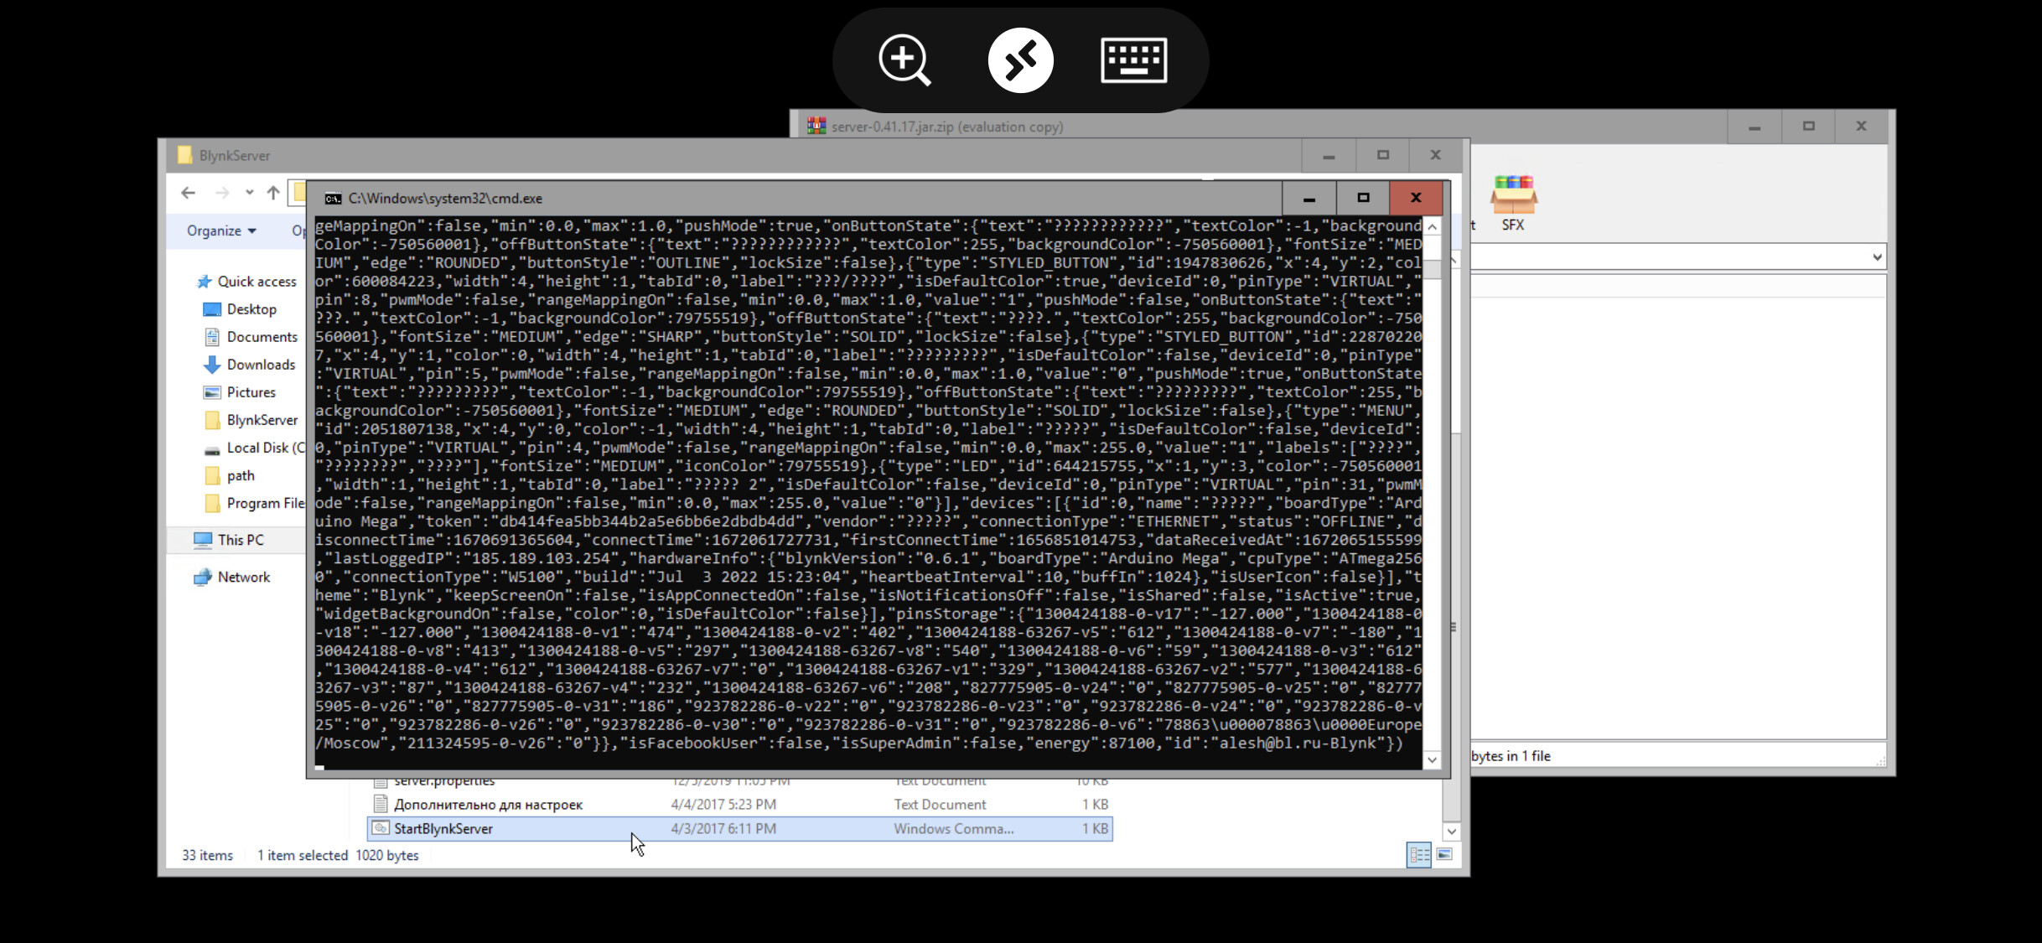Maximize the cmd.exe window
Image resolution: width=2042 pixels, height=943 pixels.
point(1363,198)
